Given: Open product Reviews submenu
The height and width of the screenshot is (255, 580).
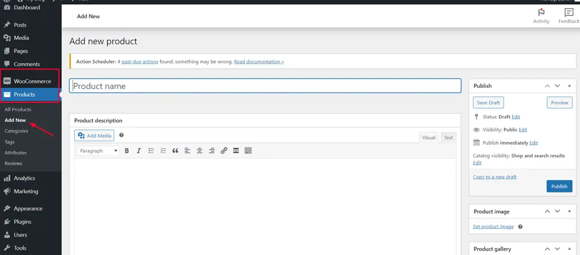Looking at the screenshot, I should point(13,163).
